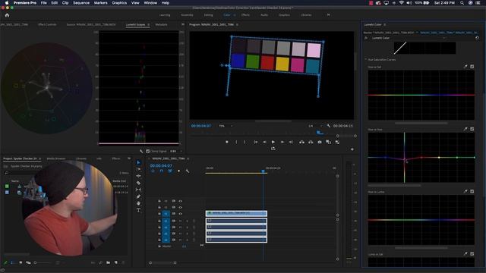This screenshot has height=273, width=486.
Task: Step back one frame in Program monitor
Action: [265, 142]
